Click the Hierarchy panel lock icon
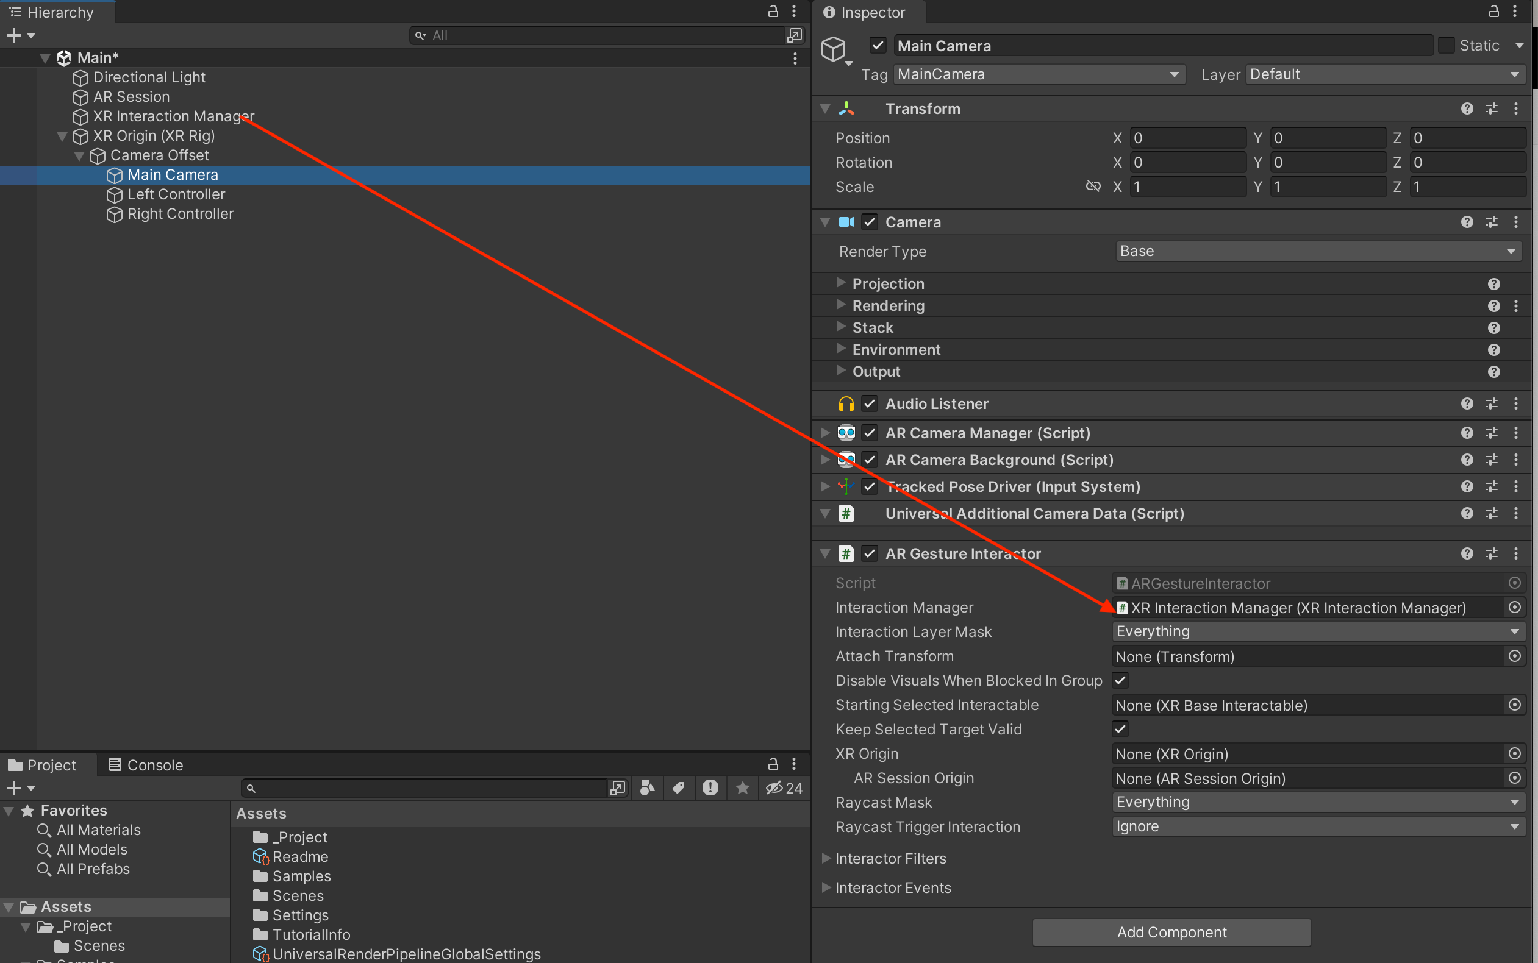The height and width of the screenshot is (963, 1538). tap(773, 12)
